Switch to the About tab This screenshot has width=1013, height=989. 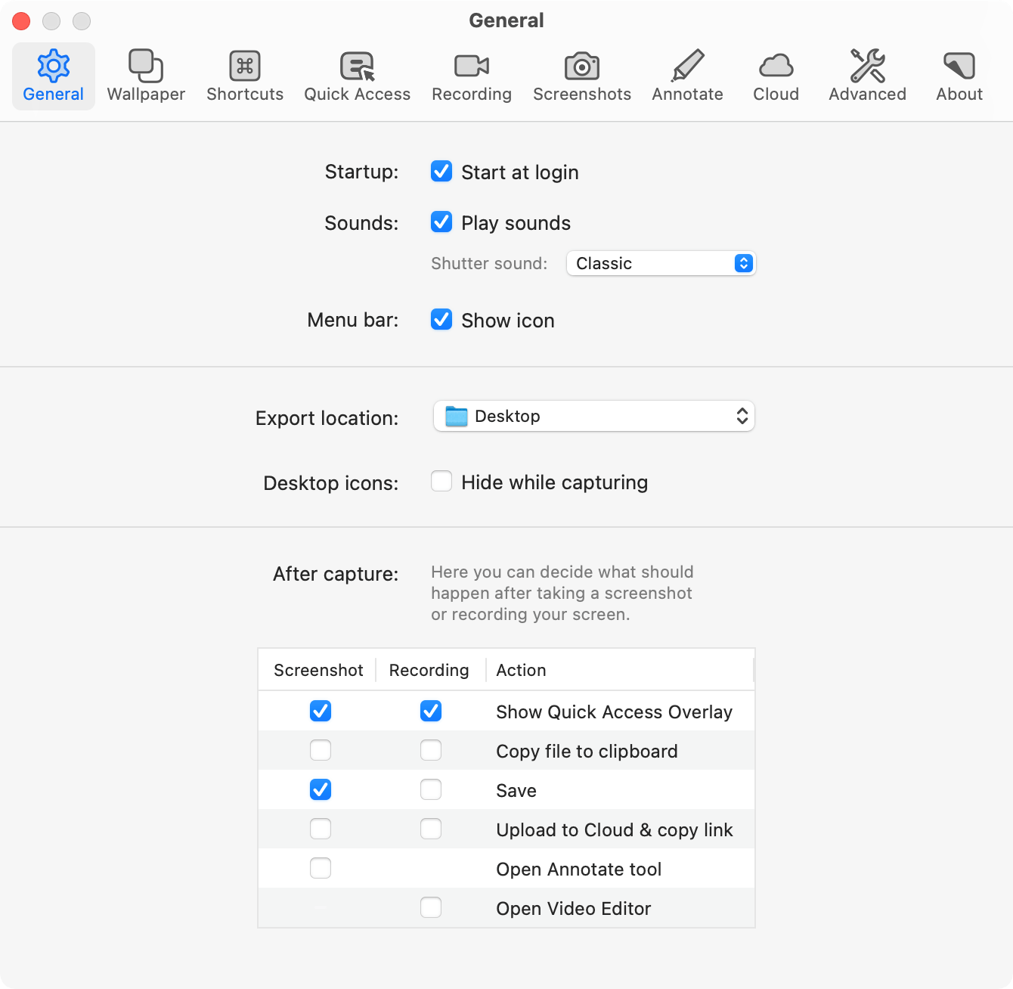(959, 76)
